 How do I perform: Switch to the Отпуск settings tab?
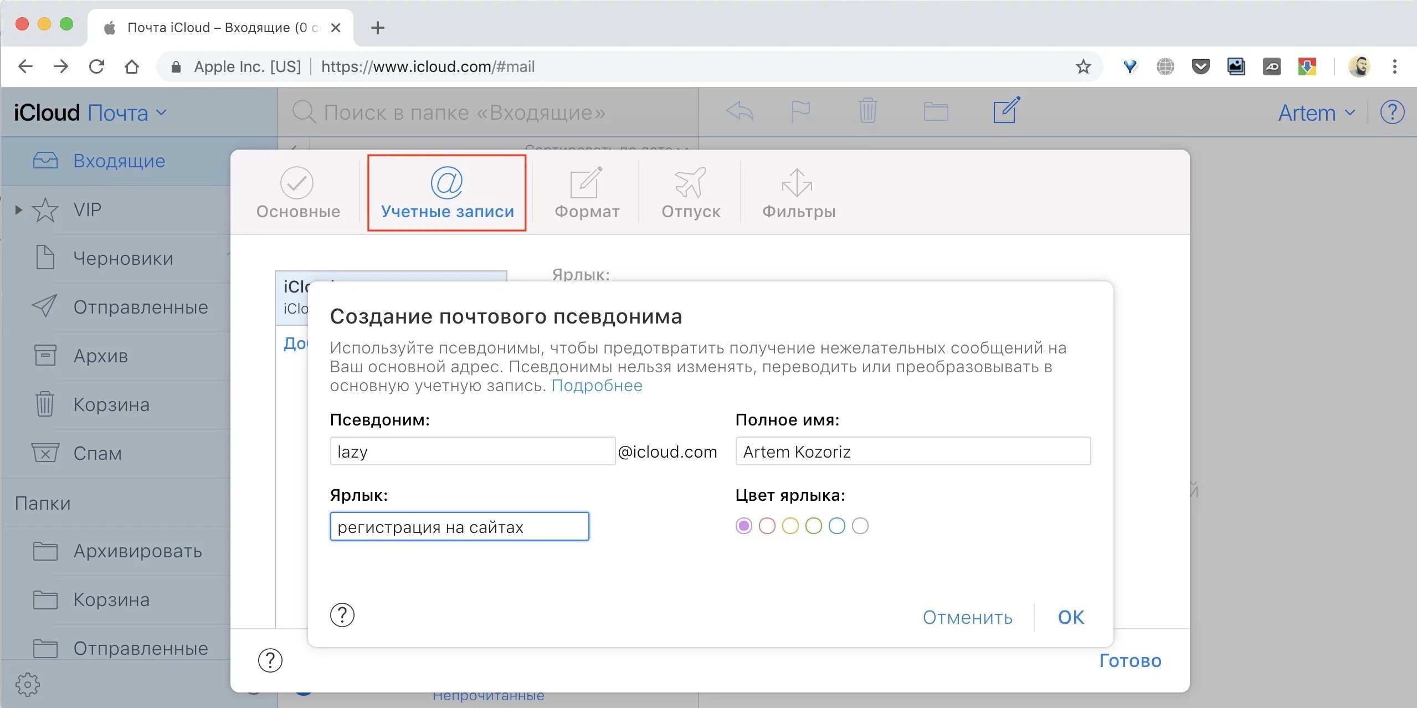pyautogui.click(x=690, y=194)
